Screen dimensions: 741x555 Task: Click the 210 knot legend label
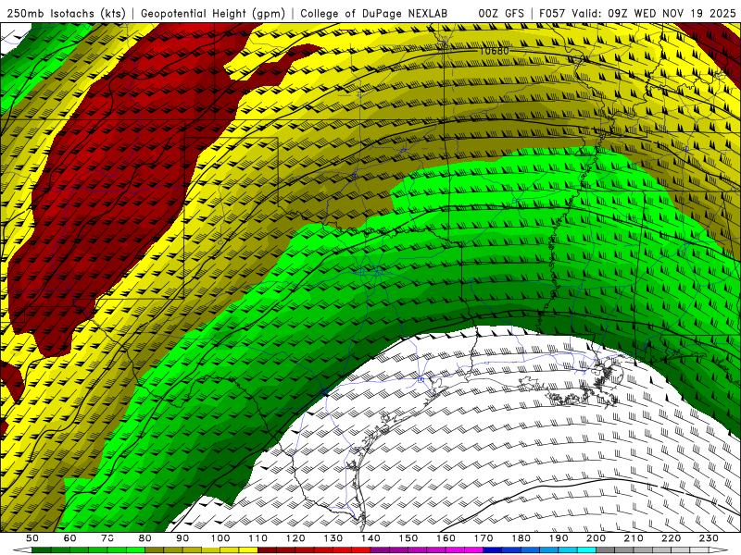[634, 538]
